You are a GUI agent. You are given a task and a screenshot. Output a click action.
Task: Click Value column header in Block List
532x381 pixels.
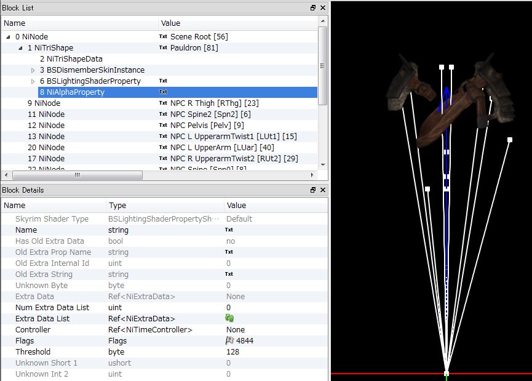coord(238,23)
